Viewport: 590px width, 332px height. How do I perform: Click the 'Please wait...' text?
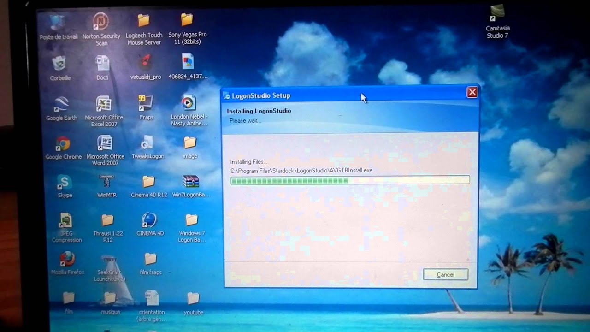point(245,121)
